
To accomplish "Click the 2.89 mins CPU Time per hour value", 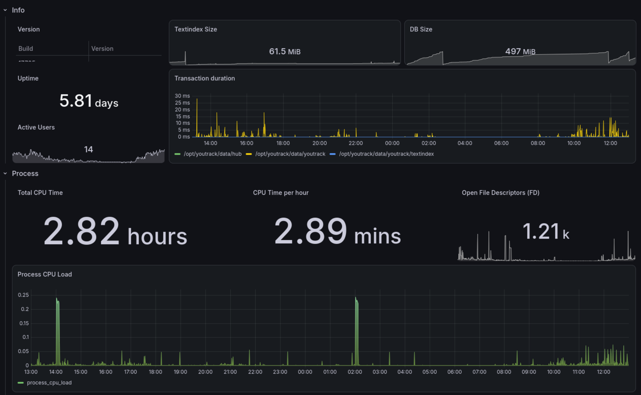I will (x=337, y=231).
